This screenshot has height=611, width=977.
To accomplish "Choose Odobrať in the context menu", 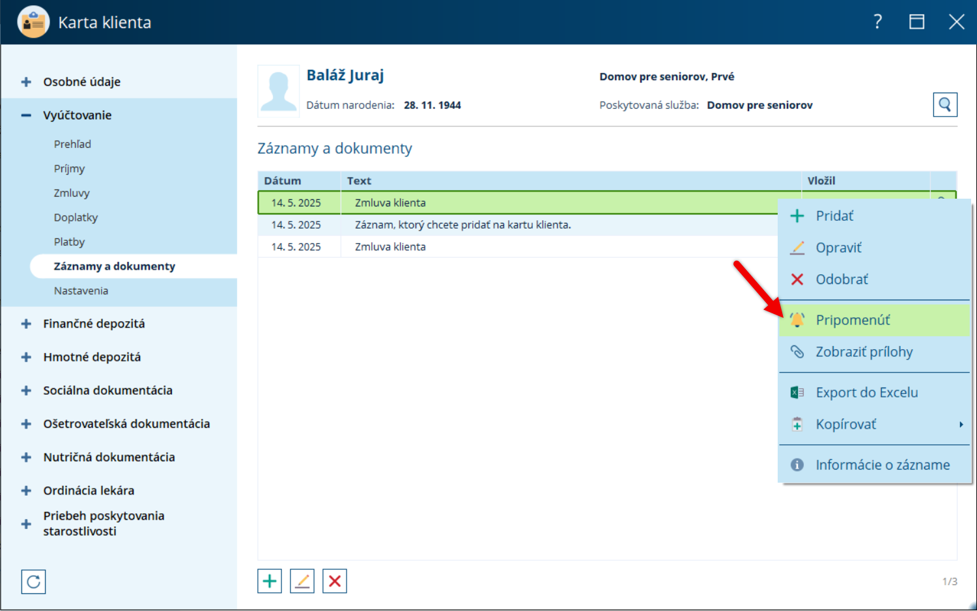I will point(875,279).
